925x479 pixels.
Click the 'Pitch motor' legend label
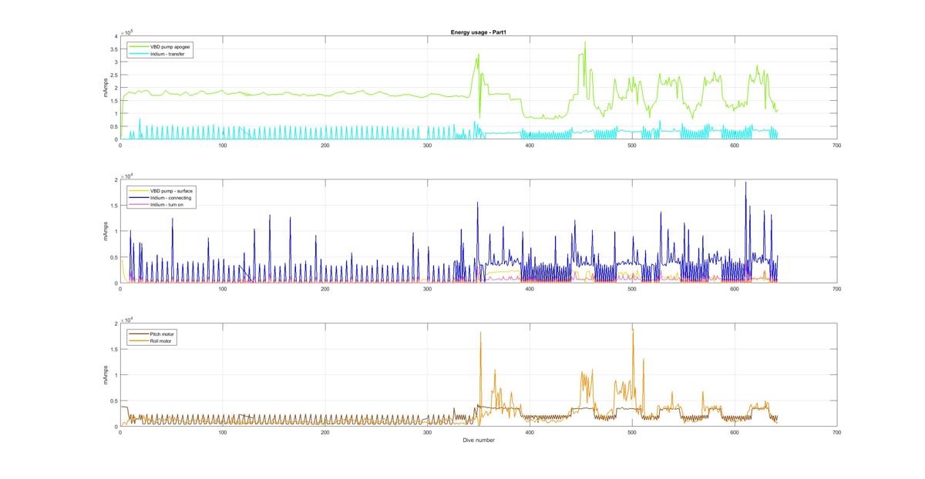click(x=163, y=334)
